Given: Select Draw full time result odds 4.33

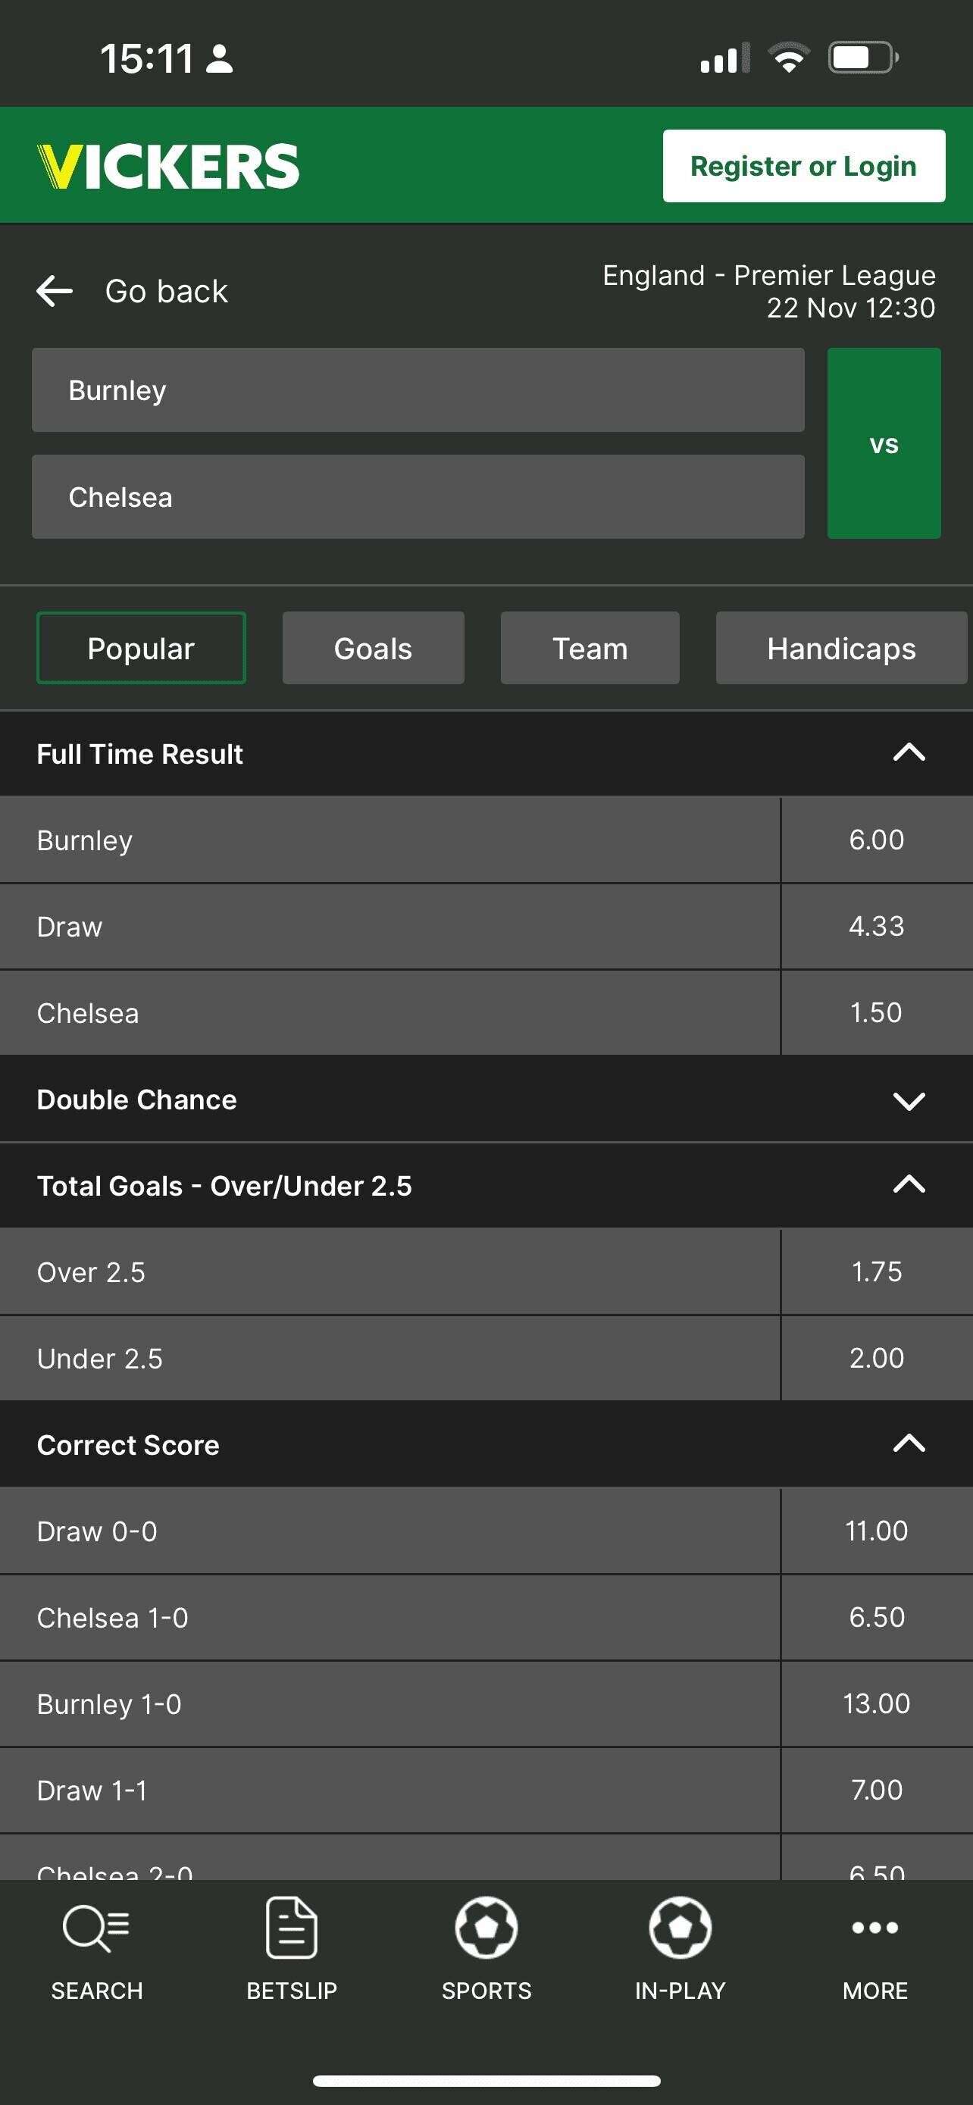Looking at the screenshot, I should tap(876, 927).
